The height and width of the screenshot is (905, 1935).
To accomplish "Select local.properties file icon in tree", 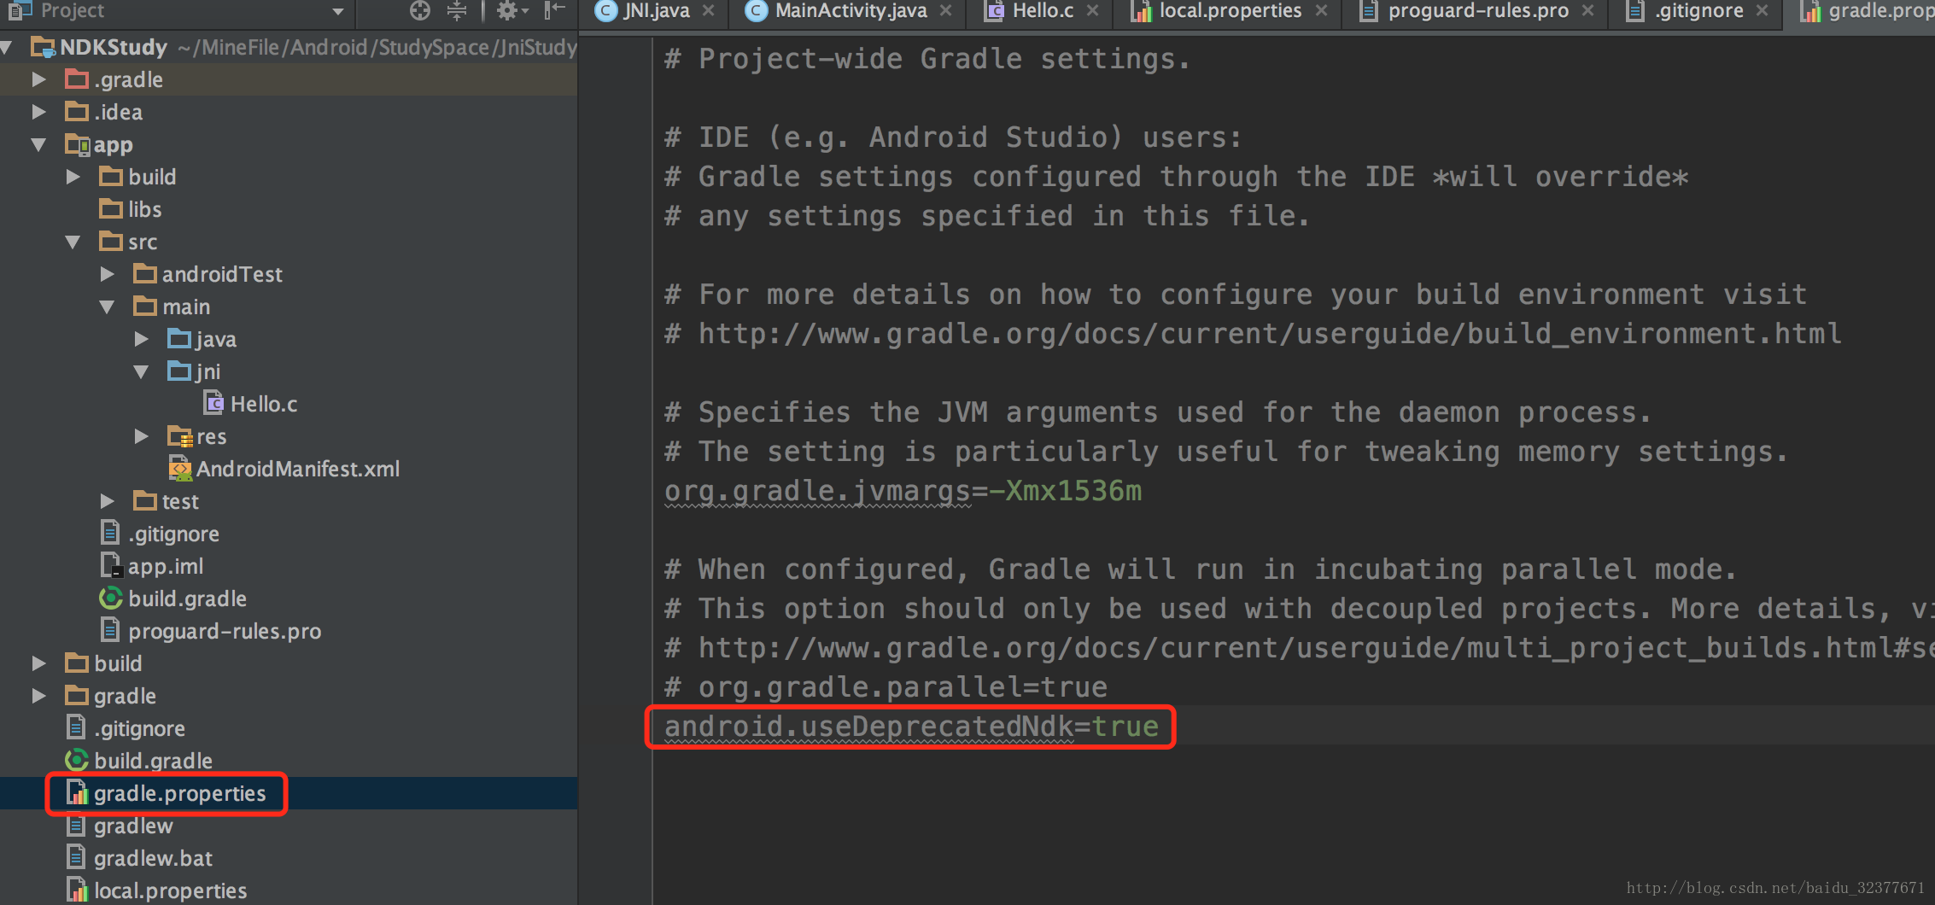I will coord(77,890).
